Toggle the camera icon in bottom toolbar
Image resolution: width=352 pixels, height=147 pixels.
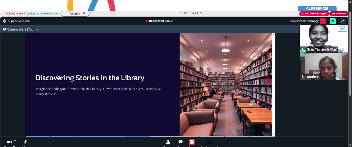point(10,142)
